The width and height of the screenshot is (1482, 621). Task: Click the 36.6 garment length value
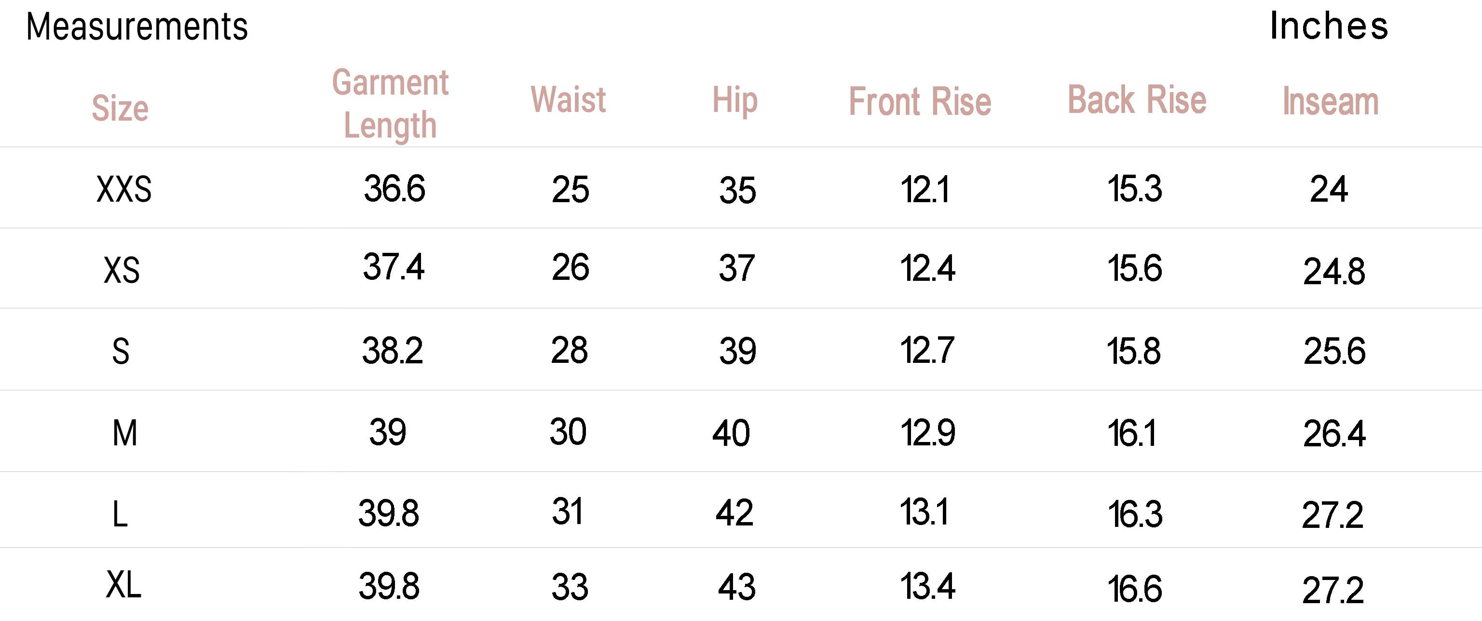coord(394,188)
